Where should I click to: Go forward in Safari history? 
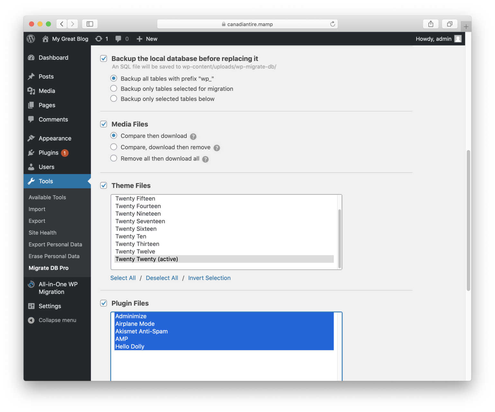click(x=73, y=24)
